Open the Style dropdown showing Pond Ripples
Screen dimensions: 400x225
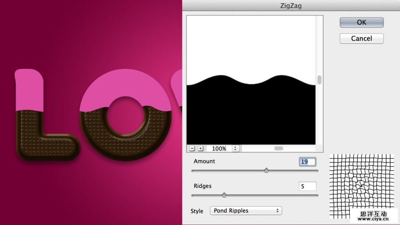click(246, 211)
